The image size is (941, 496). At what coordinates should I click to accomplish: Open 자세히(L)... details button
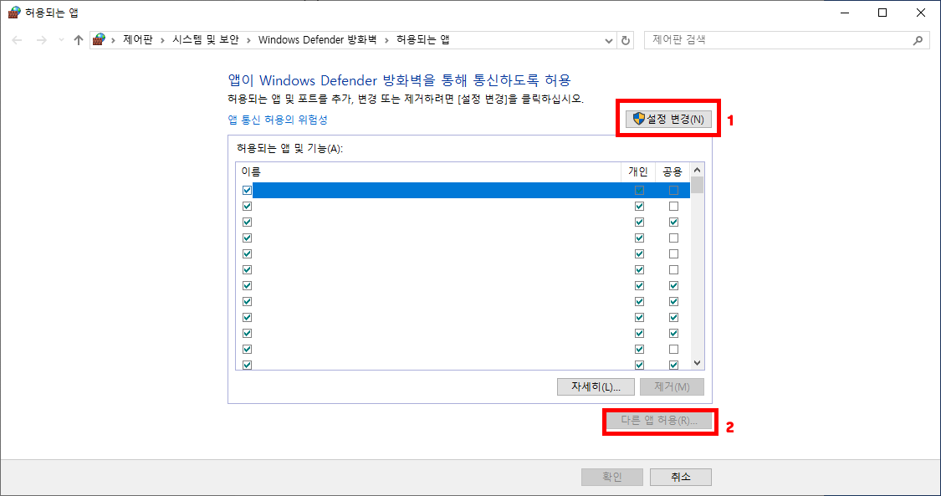pos(596,386)
